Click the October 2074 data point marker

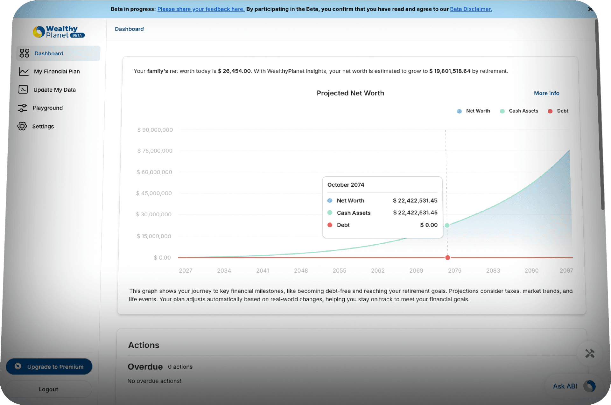[x=447, y=225]
